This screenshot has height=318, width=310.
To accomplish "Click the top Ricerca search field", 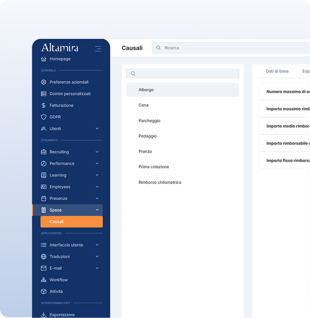I will pos(233,48).
